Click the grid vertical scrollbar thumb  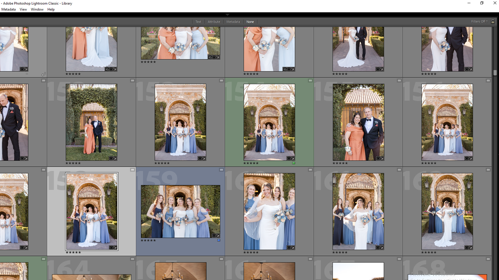(x=495, y=73)
